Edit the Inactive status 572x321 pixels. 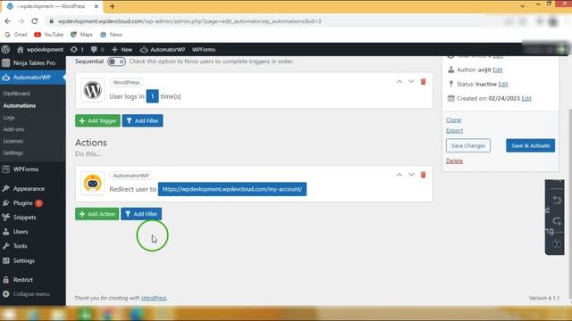[503, 84]
